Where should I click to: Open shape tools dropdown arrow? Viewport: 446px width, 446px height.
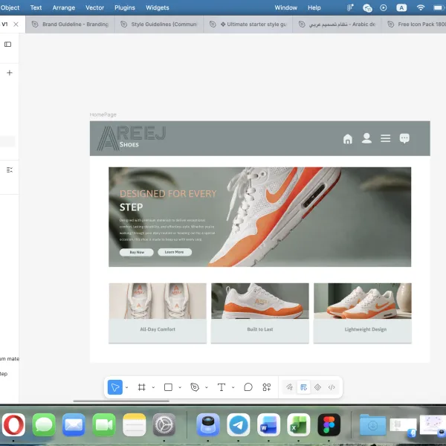pos(180,387)
